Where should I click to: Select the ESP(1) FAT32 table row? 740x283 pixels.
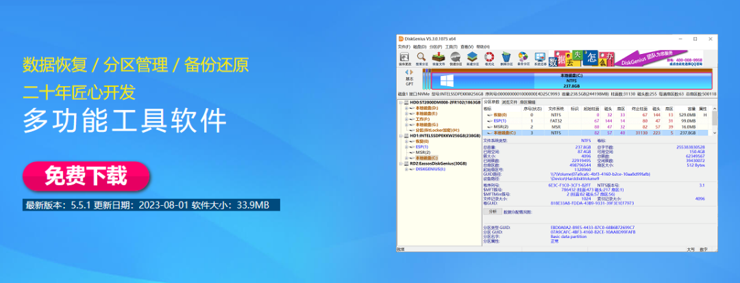pyautogui.click(x=597, y=121)
